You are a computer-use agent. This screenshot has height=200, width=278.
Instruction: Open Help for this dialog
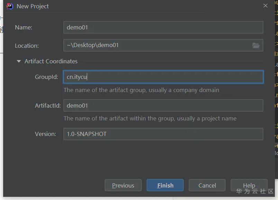click(x=249, y=185)
